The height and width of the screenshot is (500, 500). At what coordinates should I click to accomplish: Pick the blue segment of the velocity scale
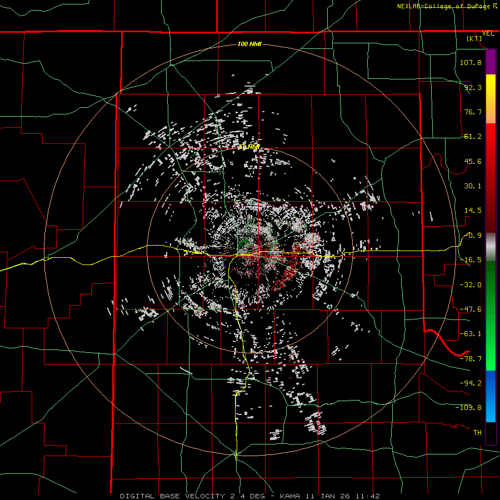click(491, 396)
